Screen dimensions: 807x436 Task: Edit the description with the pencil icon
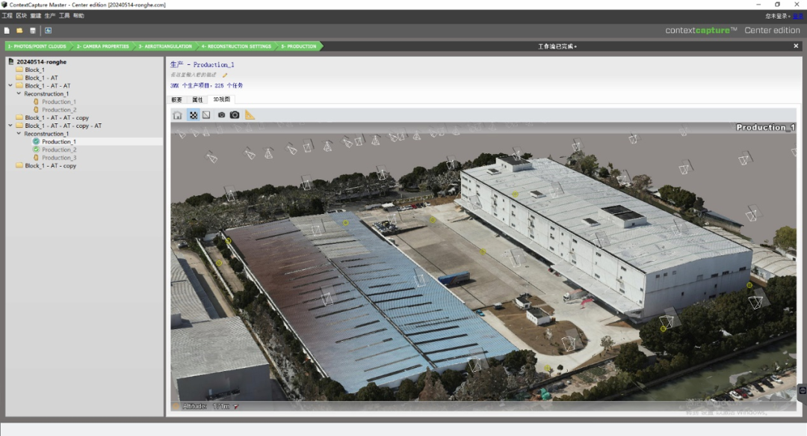225,75
